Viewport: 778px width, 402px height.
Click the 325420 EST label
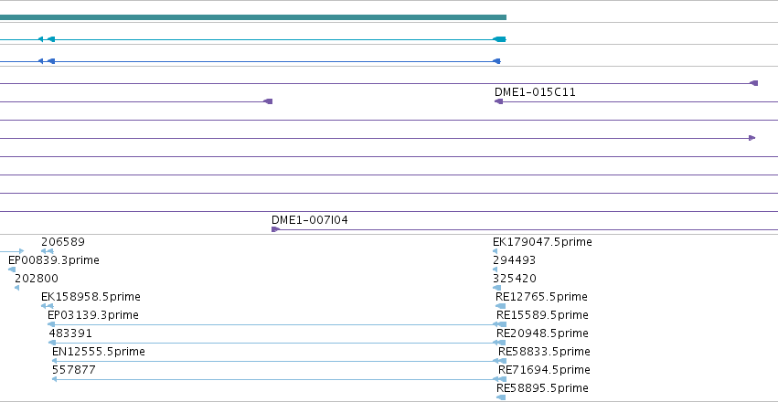click(x=515, y=279)
